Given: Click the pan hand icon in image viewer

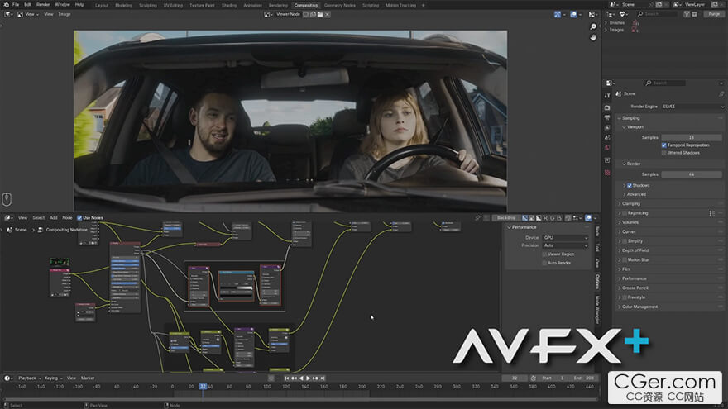Looking at the screenshot, I should 593,37.
